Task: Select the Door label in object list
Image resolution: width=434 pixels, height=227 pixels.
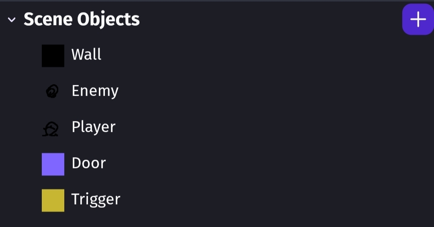Action: coord(88,163)
